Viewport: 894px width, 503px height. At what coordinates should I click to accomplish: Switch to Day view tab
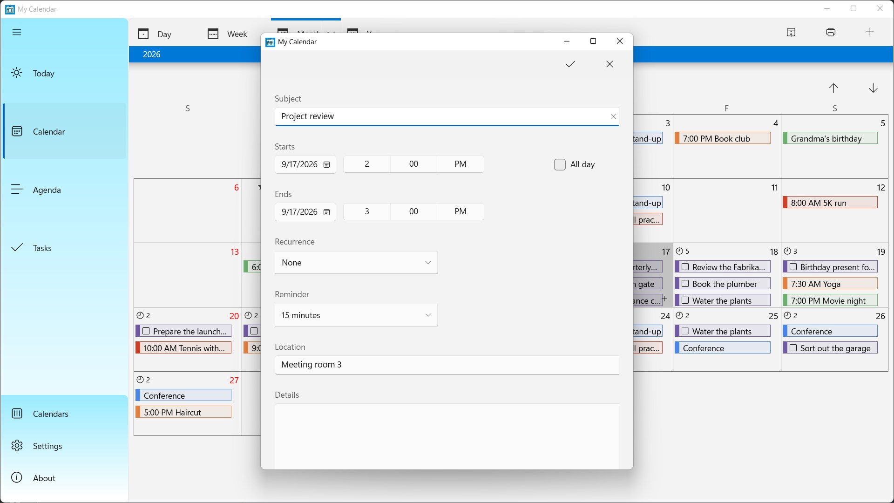pyautogui.click(x=155, y=34)
